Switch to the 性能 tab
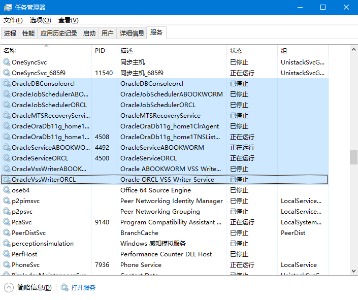Viewport: 358px width, 300px height. pyautogui.click(x=28, y=34)
